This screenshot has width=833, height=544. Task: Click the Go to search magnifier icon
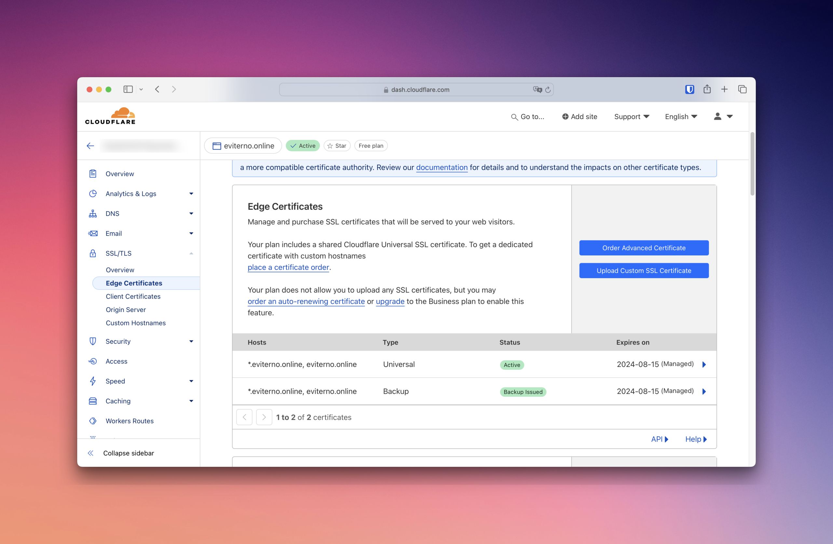pos(514,117)
